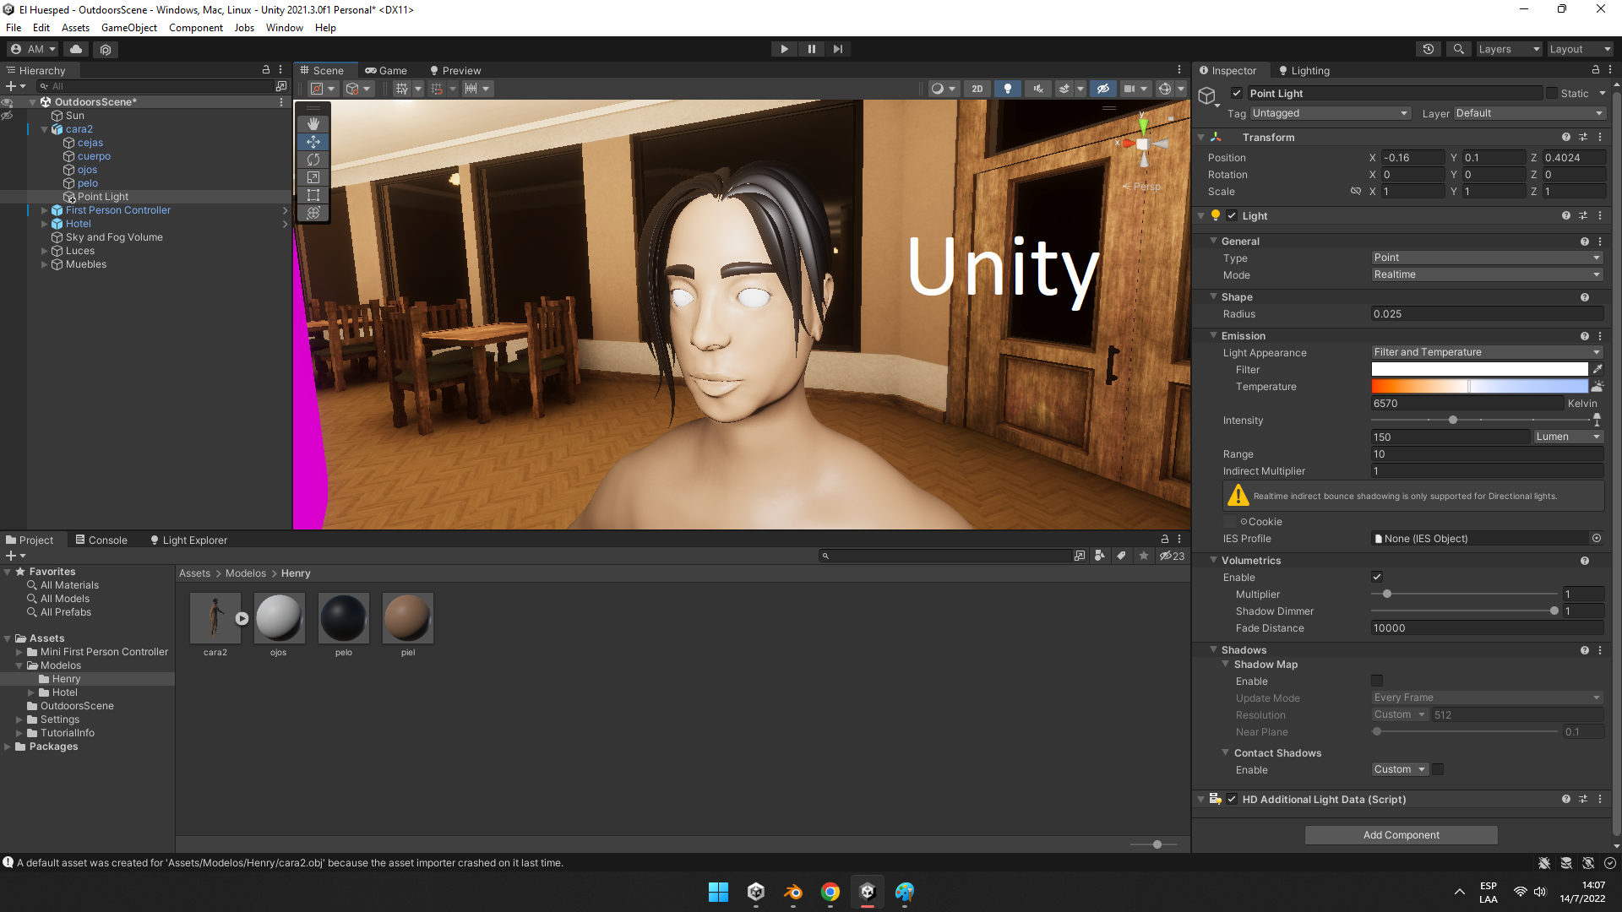Click the Filter color swatch
The height and width of the screenshot is (912, 1622).
tap(1480, 369)
